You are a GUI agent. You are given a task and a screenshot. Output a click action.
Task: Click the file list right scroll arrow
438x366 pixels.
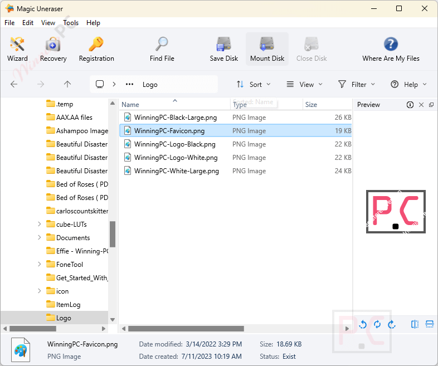pos(347,329)
